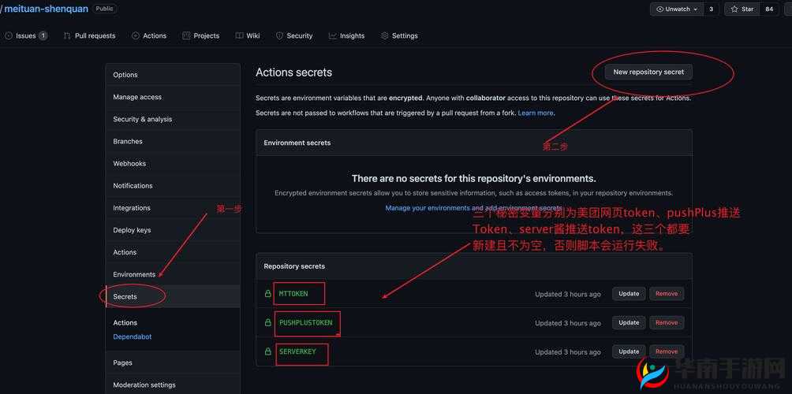Expand the Unwatch dropdown arrow
This screenshot has height=394, width=792.
coord(696,9)
